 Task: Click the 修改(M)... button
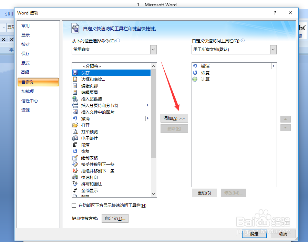(x=233, y=193)
